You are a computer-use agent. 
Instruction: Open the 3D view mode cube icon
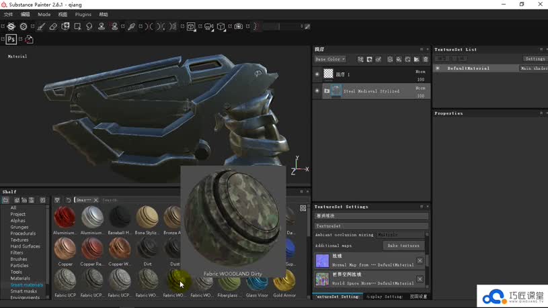click(191, 27)
